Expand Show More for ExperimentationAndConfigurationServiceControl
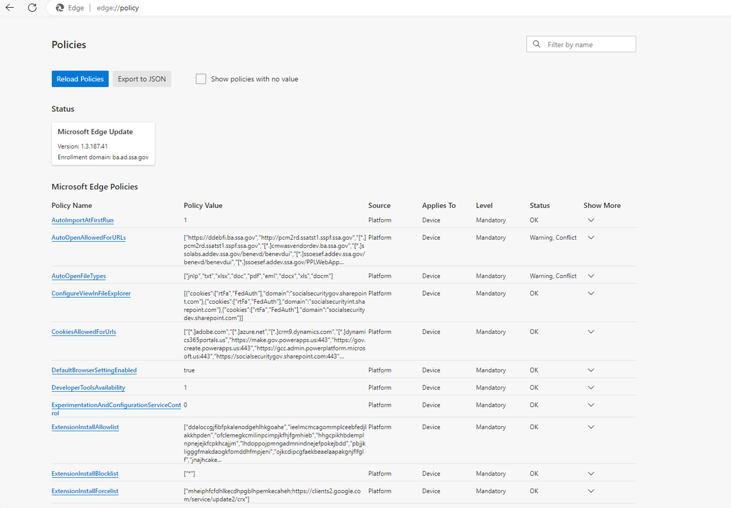Viewport: 731px width, 508px height. point(591,404)
